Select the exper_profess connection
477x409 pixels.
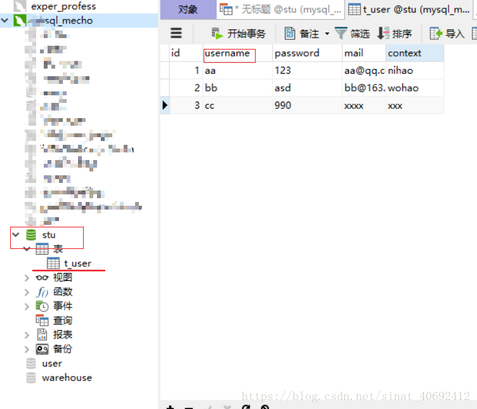pyautogui.click(x=63, y=6)
